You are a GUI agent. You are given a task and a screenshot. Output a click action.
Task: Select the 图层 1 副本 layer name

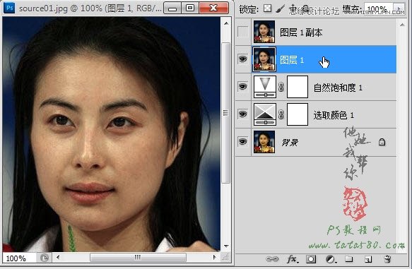[x=301, y=32]
